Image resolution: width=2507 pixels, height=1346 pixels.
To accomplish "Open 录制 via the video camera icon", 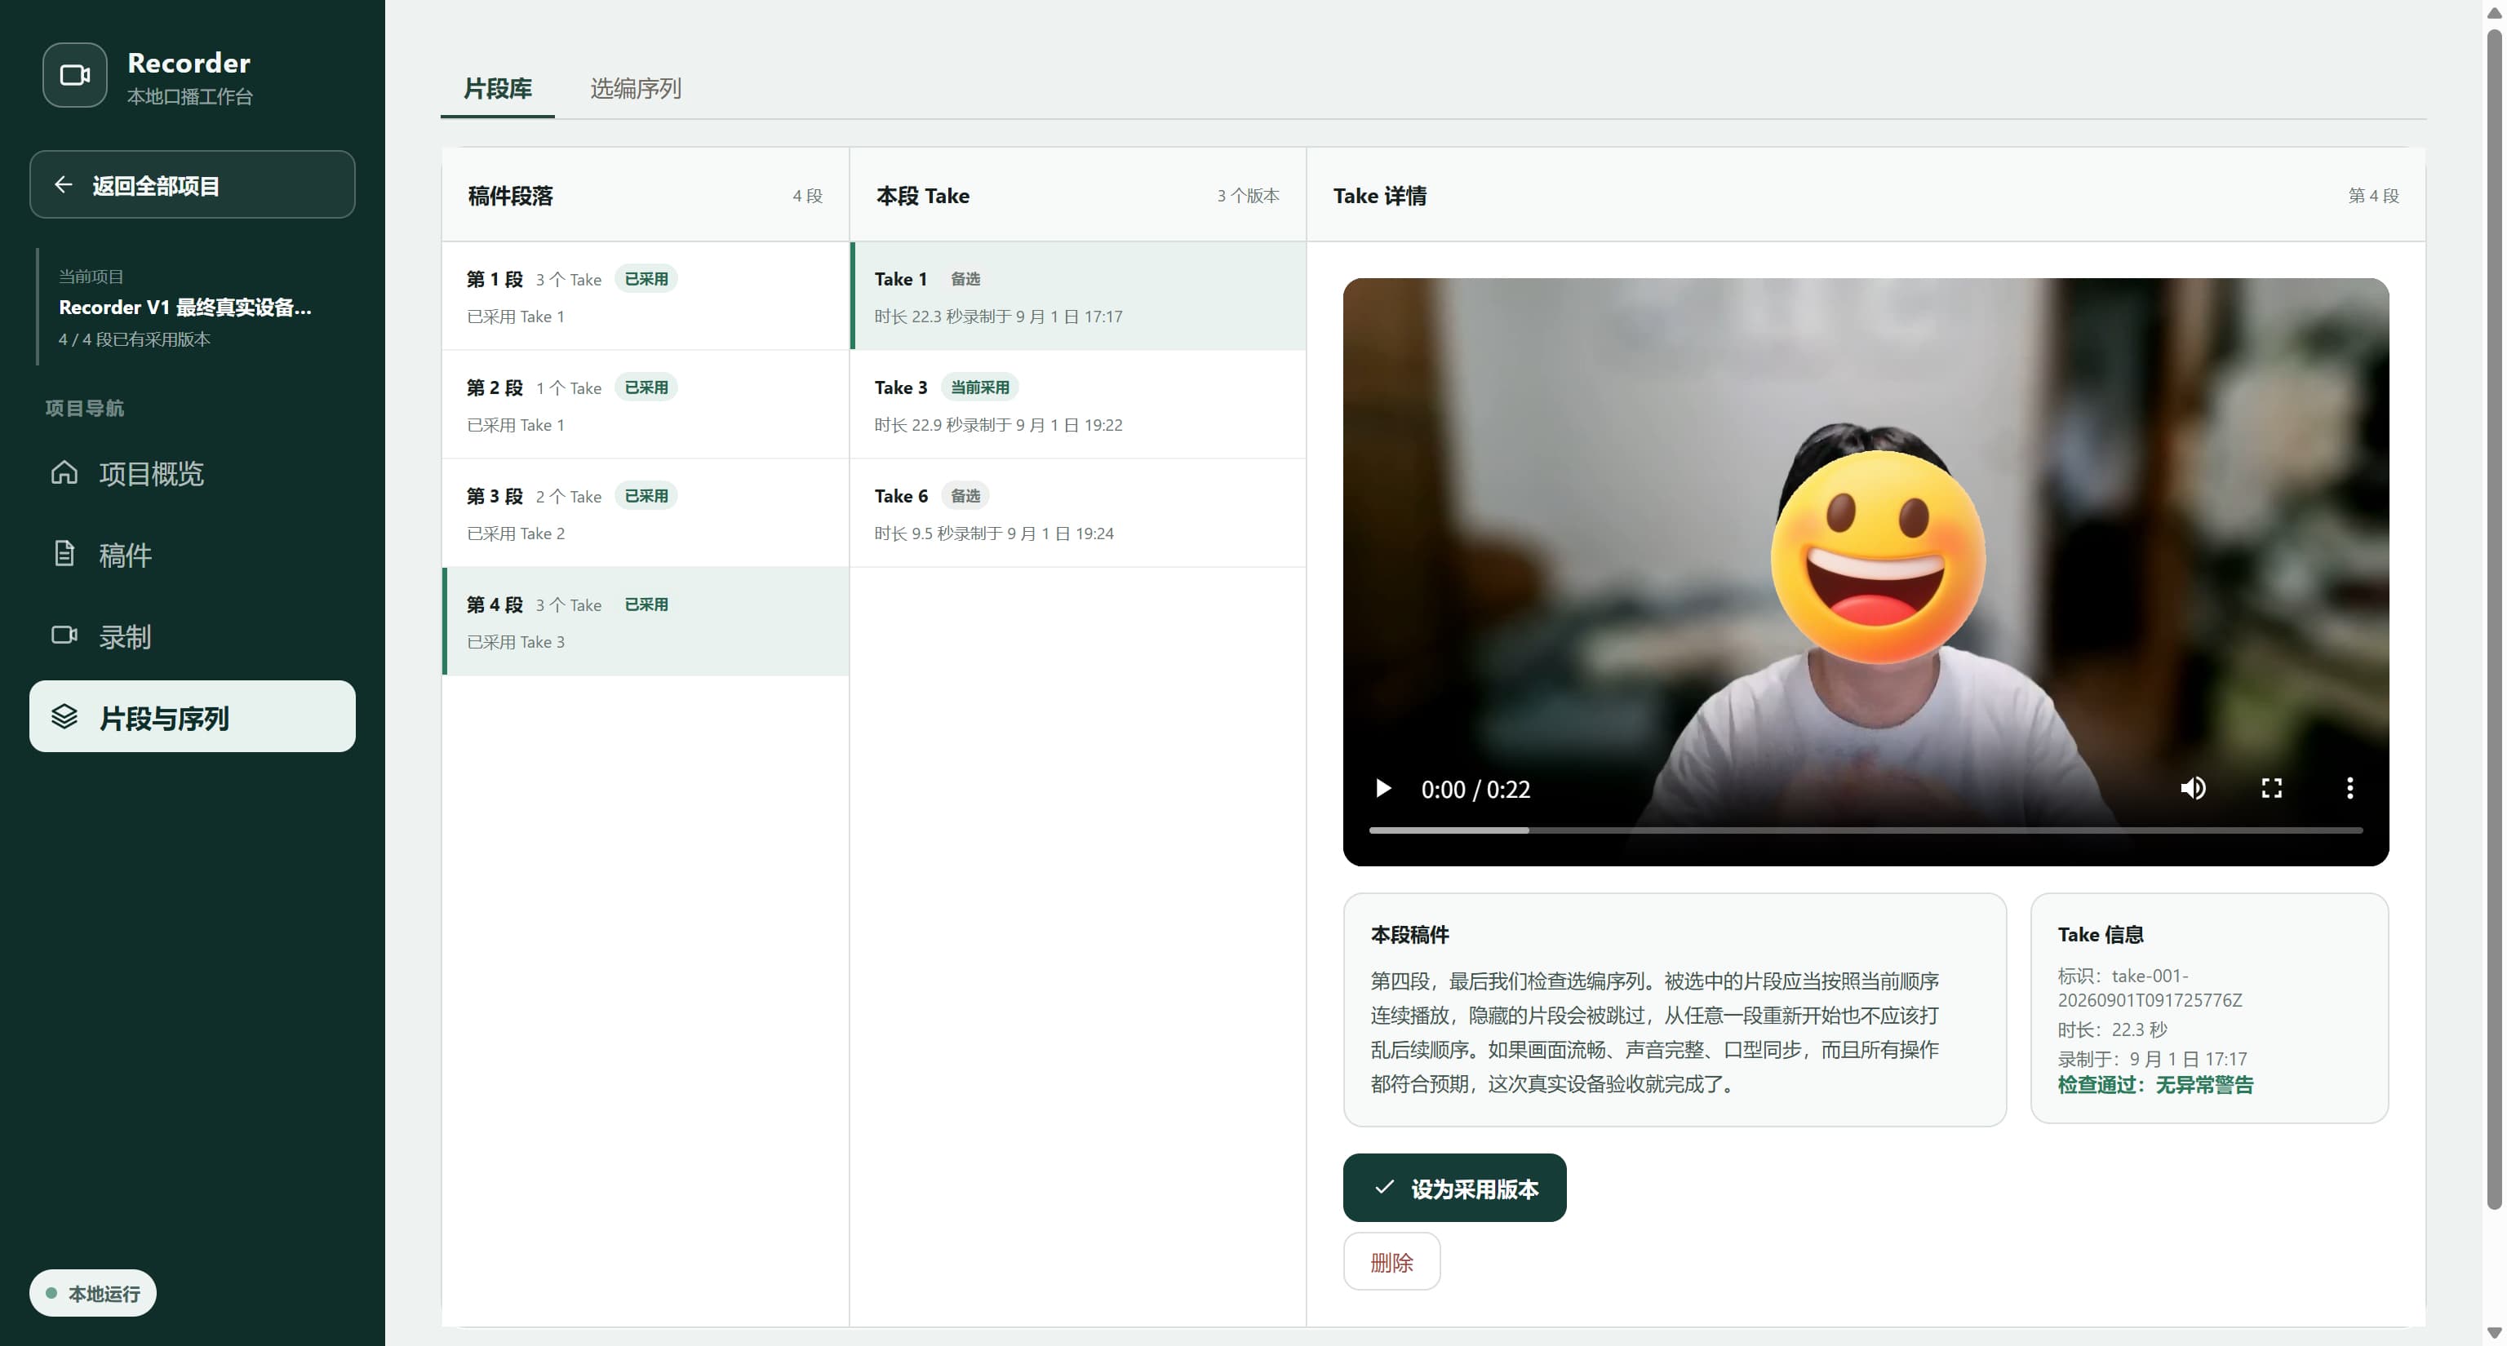I will click(x=64, y=635).
